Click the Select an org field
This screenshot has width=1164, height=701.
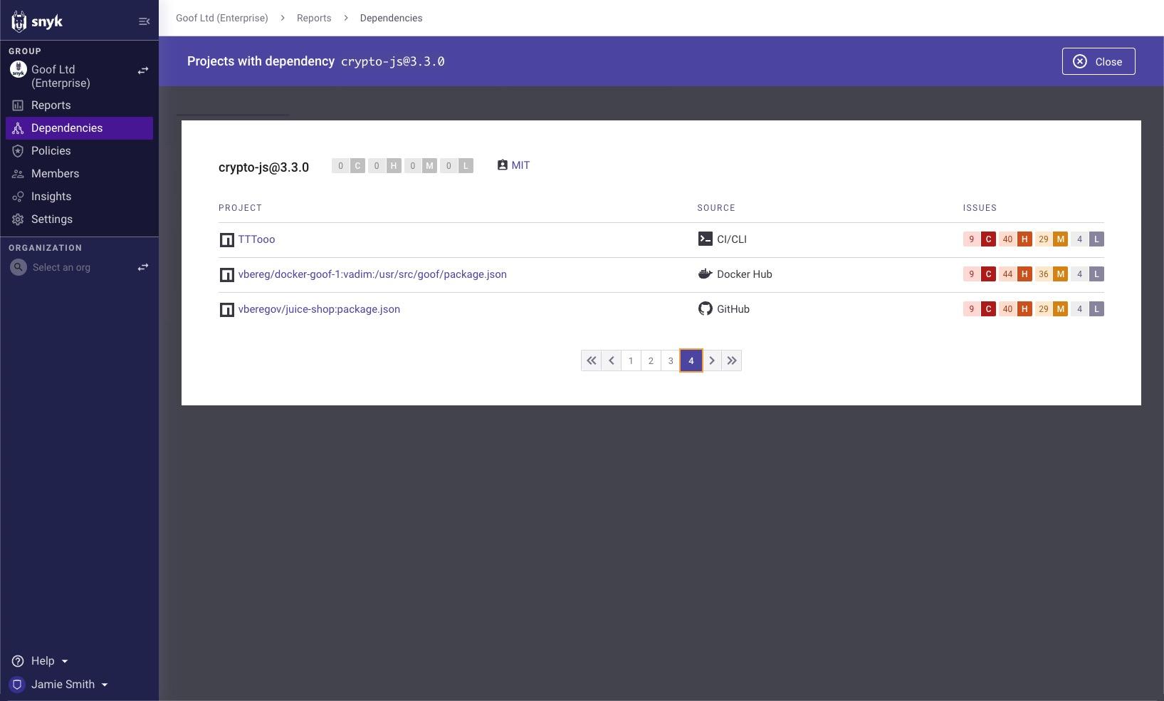[71, 267]
